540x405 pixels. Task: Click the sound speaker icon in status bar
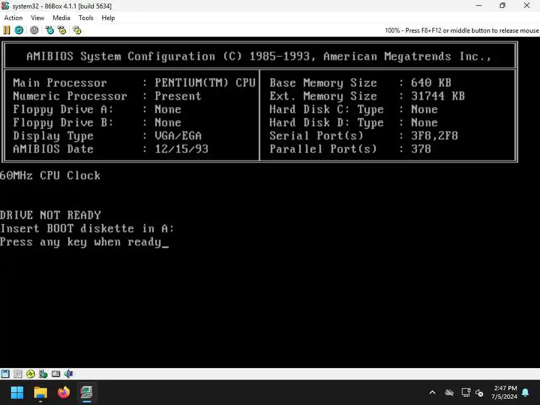coord(69,374)
